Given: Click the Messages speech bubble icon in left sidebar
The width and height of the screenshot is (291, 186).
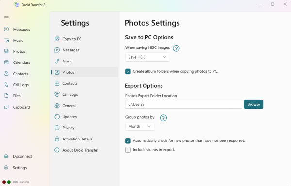Looking at the screenshot, I should (x=6, y=29).
